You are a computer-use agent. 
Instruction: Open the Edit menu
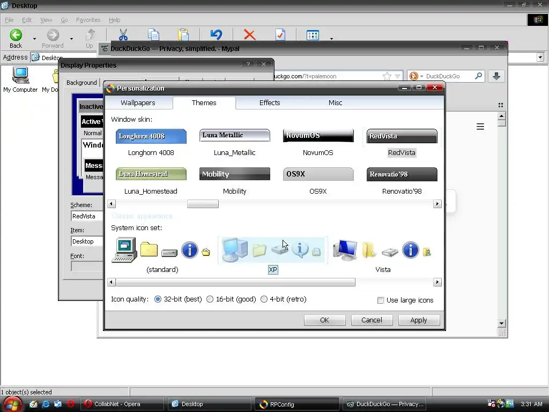[x=27, y=20]
